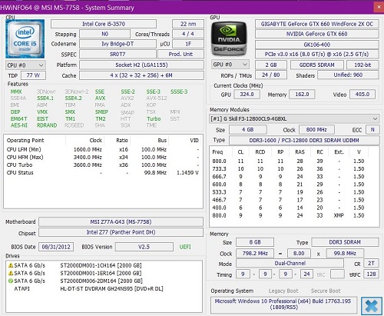Select the HL-DT-ST DVDRAM GH24NS95 drive row

104,288
